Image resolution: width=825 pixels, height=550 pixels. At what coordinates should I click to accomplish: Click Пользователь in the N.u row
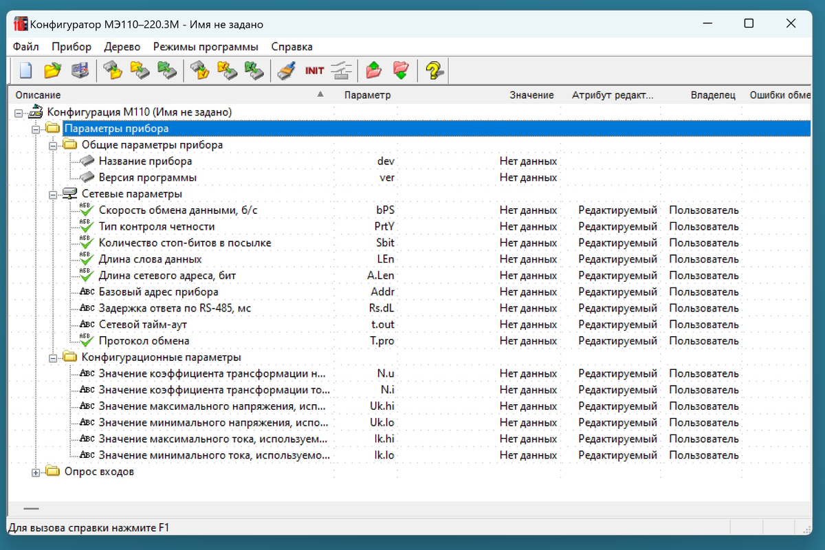(x=704, y=373)
